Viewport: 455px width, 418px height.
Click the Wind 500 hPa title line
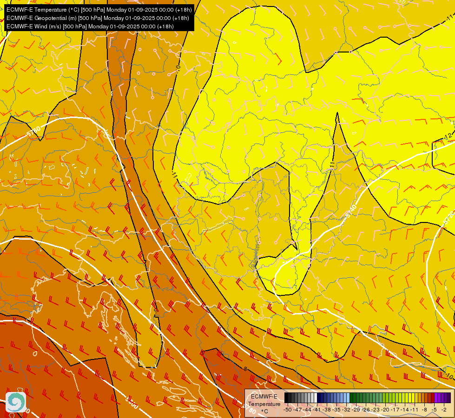pyautogui.click(x=90, y=26)
